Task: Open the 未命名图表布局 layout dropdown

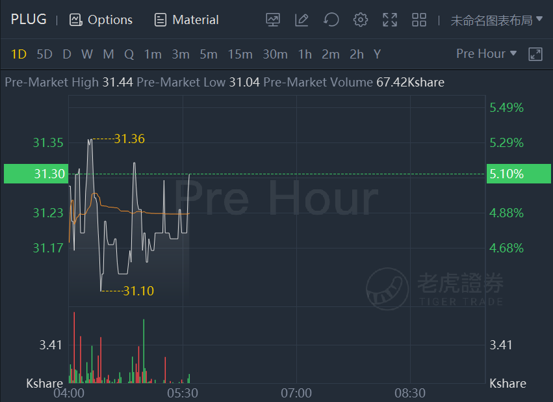Action: coord(496,20)
